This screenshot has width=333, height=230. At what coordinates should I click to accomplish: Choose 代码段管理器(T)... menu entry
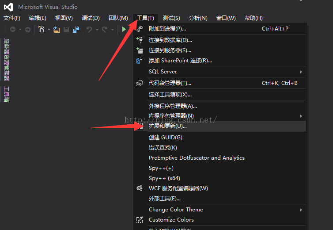point(220,83)
